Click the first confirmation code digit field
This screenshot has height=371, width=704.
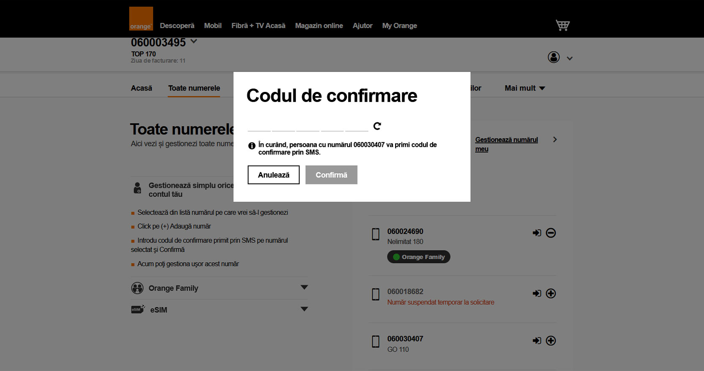(259, 126)
